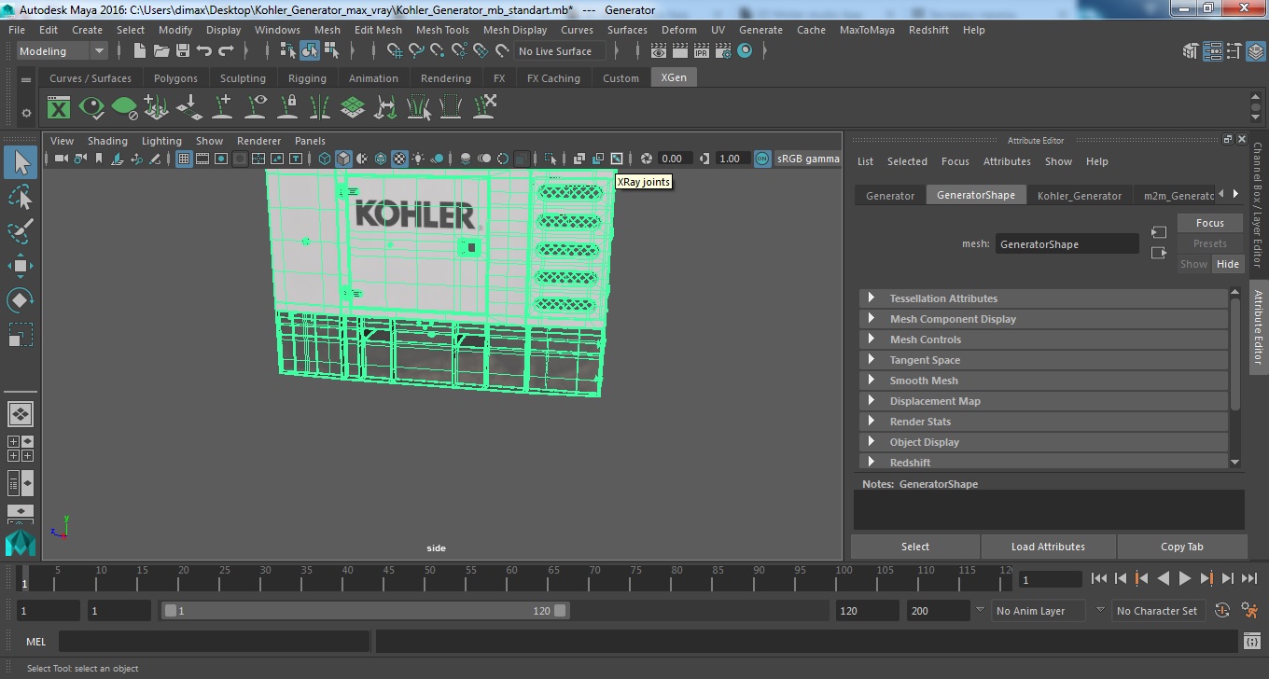Switch to the Polygons shelf tab
The height and width of the screenshot is (679, 1269).
[175, 78]
